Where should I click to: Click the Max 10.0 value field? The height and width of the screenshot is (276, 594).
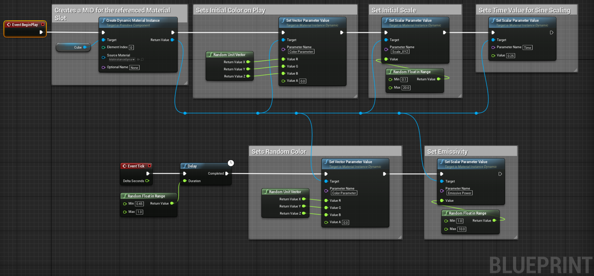[x=462, y=229]
